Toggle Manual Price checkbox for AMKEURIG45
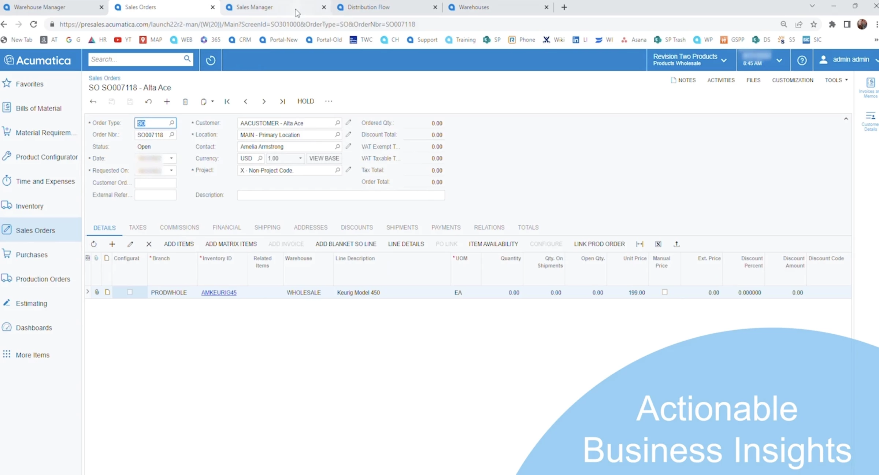Viewport: 879px width, 475px height. [665, 292]
